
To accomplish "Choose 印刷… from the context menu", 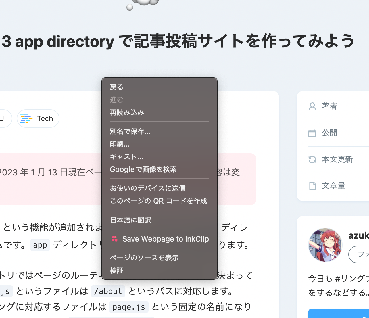I will pyautogui.click(x=120, y=144).
